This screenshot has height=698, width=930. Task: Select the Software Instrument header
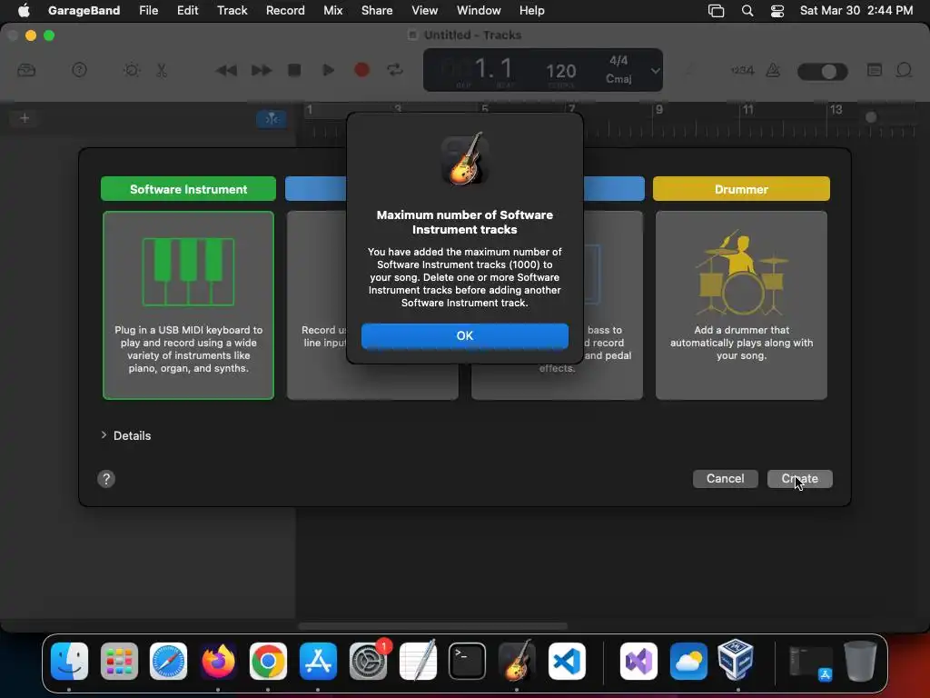[x=188, y=189]
